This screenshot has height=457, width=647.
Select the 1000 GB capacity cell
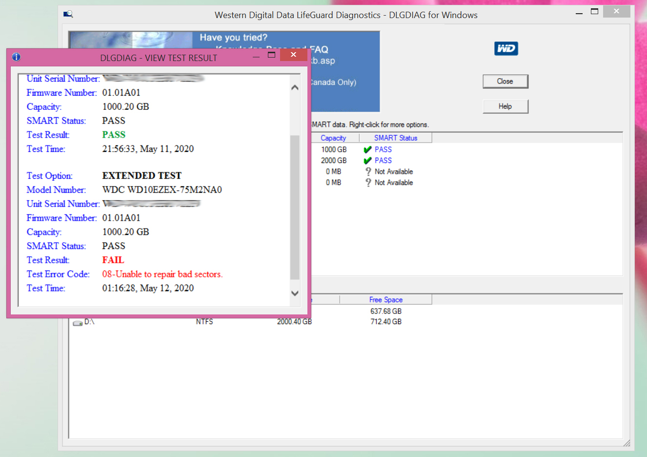[334, 149]
